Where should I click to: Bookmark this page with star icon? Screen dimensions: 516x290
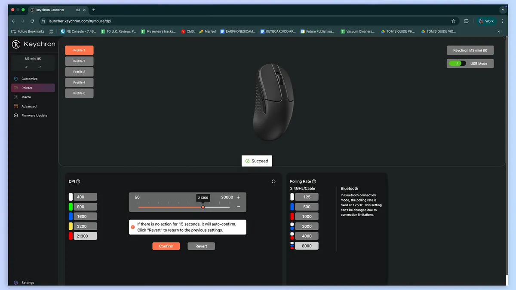pos(453,21)
